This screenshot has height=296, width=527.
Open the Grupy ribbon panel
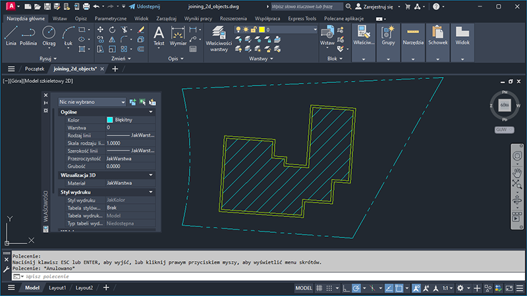[x=388, y=36]
